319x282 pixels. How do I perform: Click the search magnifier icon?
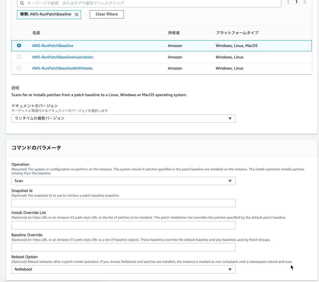[22, 3]
